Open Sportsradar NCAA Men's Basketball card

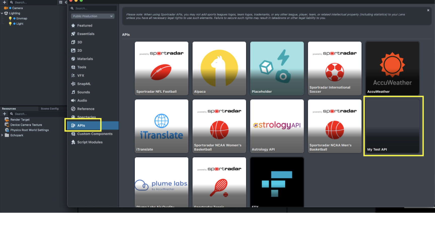335,126
